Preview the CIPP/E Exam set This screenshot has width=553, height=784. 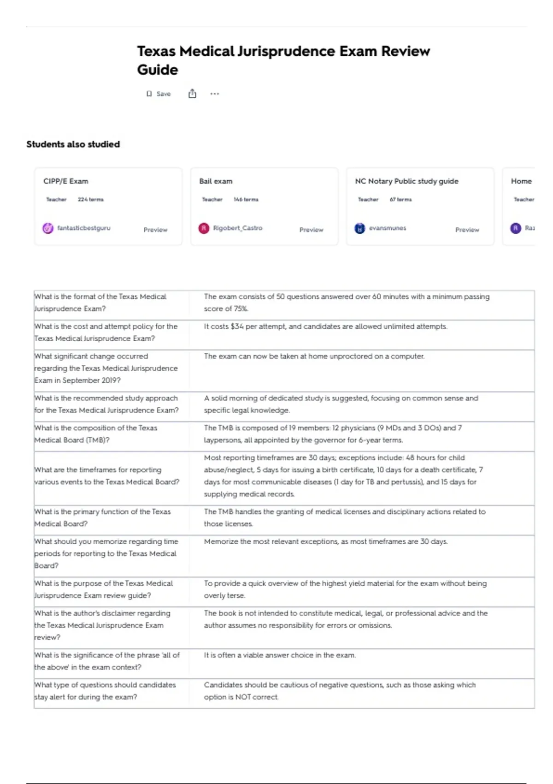(155, 230)
